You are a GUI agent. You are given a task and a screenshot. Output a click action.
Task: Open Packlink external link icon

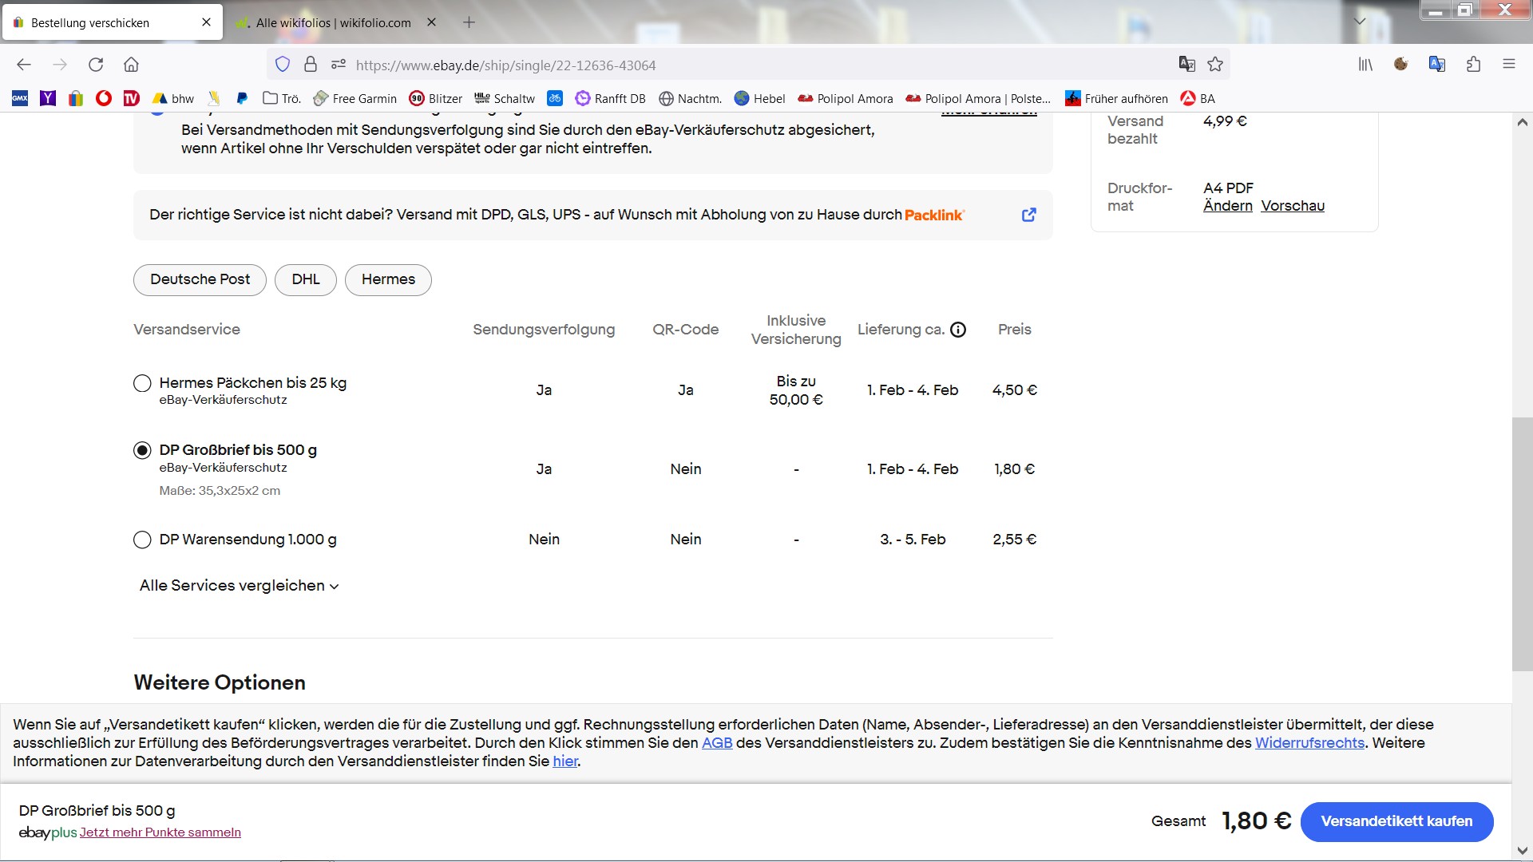point(1028,215)
